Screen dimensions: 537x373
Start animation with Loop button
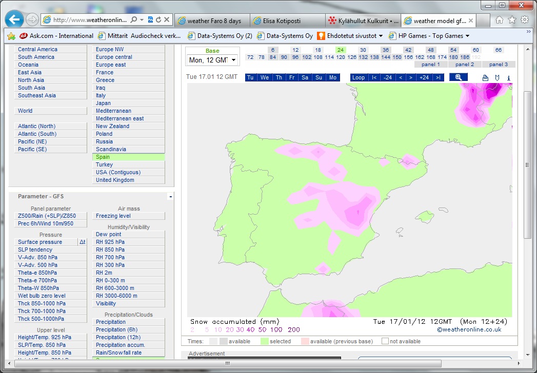point(359,77)
